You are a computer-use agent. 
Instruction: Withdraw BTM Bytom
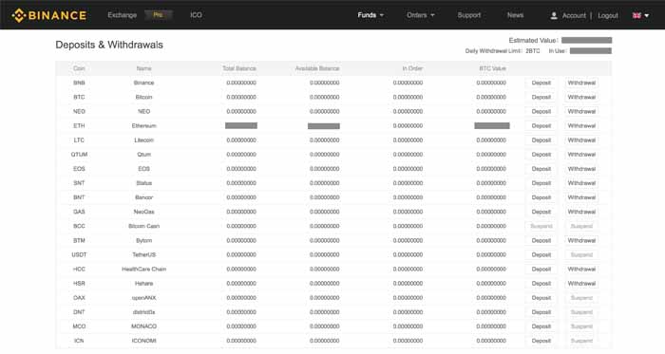(581, 240)
